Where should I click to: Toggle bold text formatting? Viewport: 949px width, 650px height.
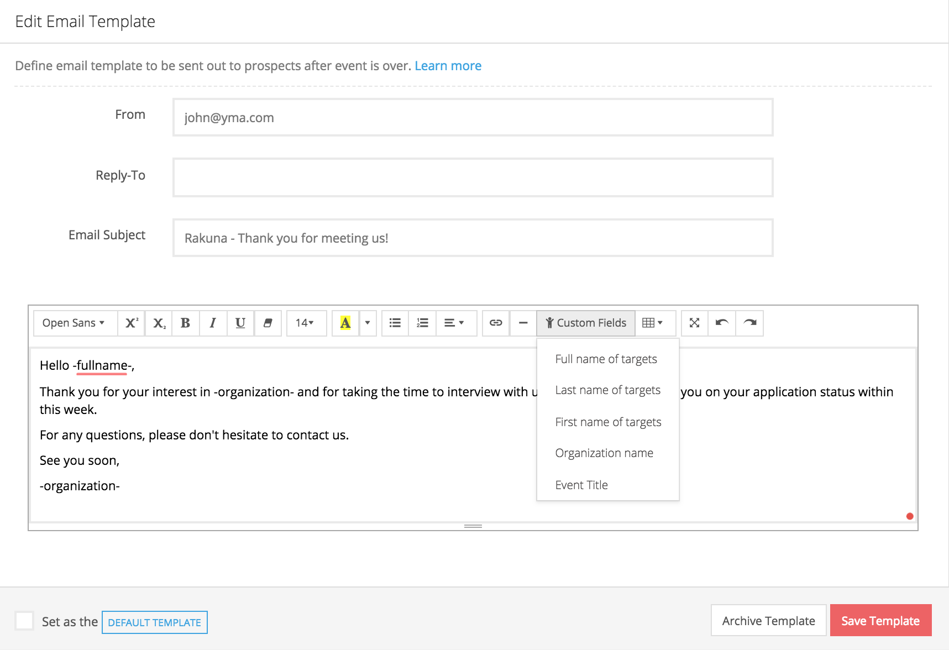tap(185, 323)
